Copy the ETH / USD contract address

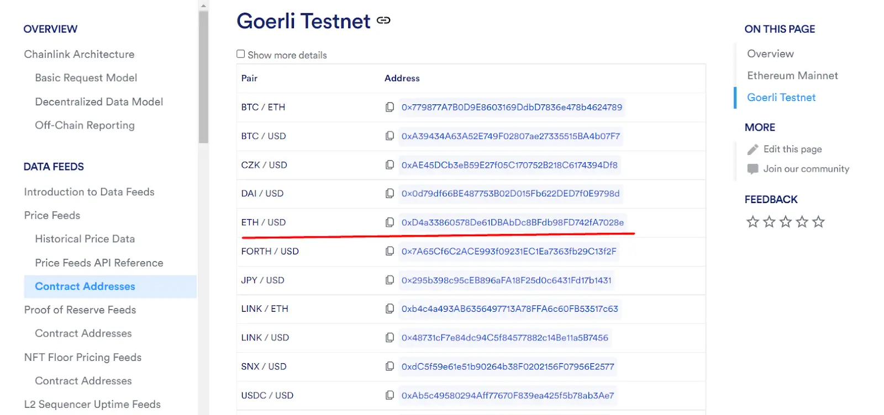click(x=390, y=222)
